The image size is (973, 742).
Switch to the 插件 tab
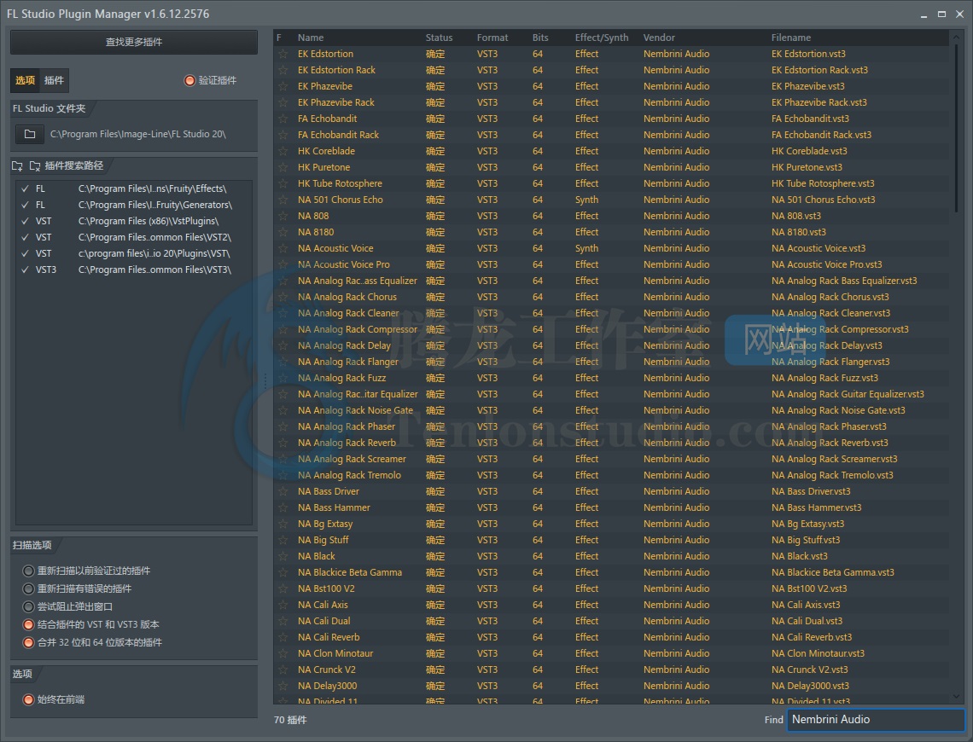point(54,80)
